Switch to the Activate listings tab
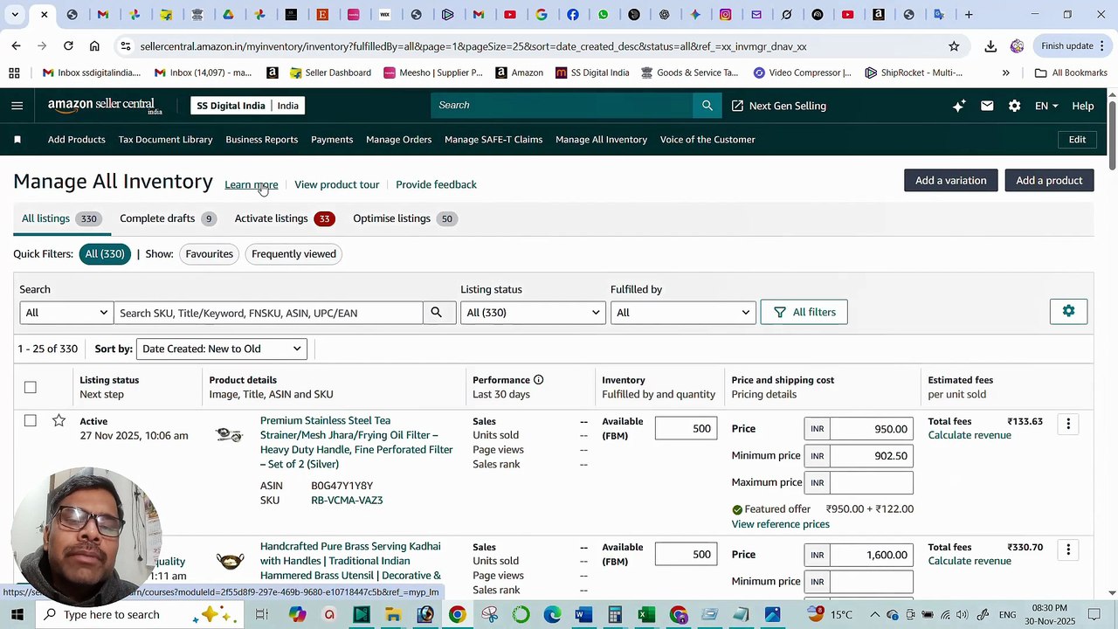Screen dimensions: 1118x629 point(286,218)
